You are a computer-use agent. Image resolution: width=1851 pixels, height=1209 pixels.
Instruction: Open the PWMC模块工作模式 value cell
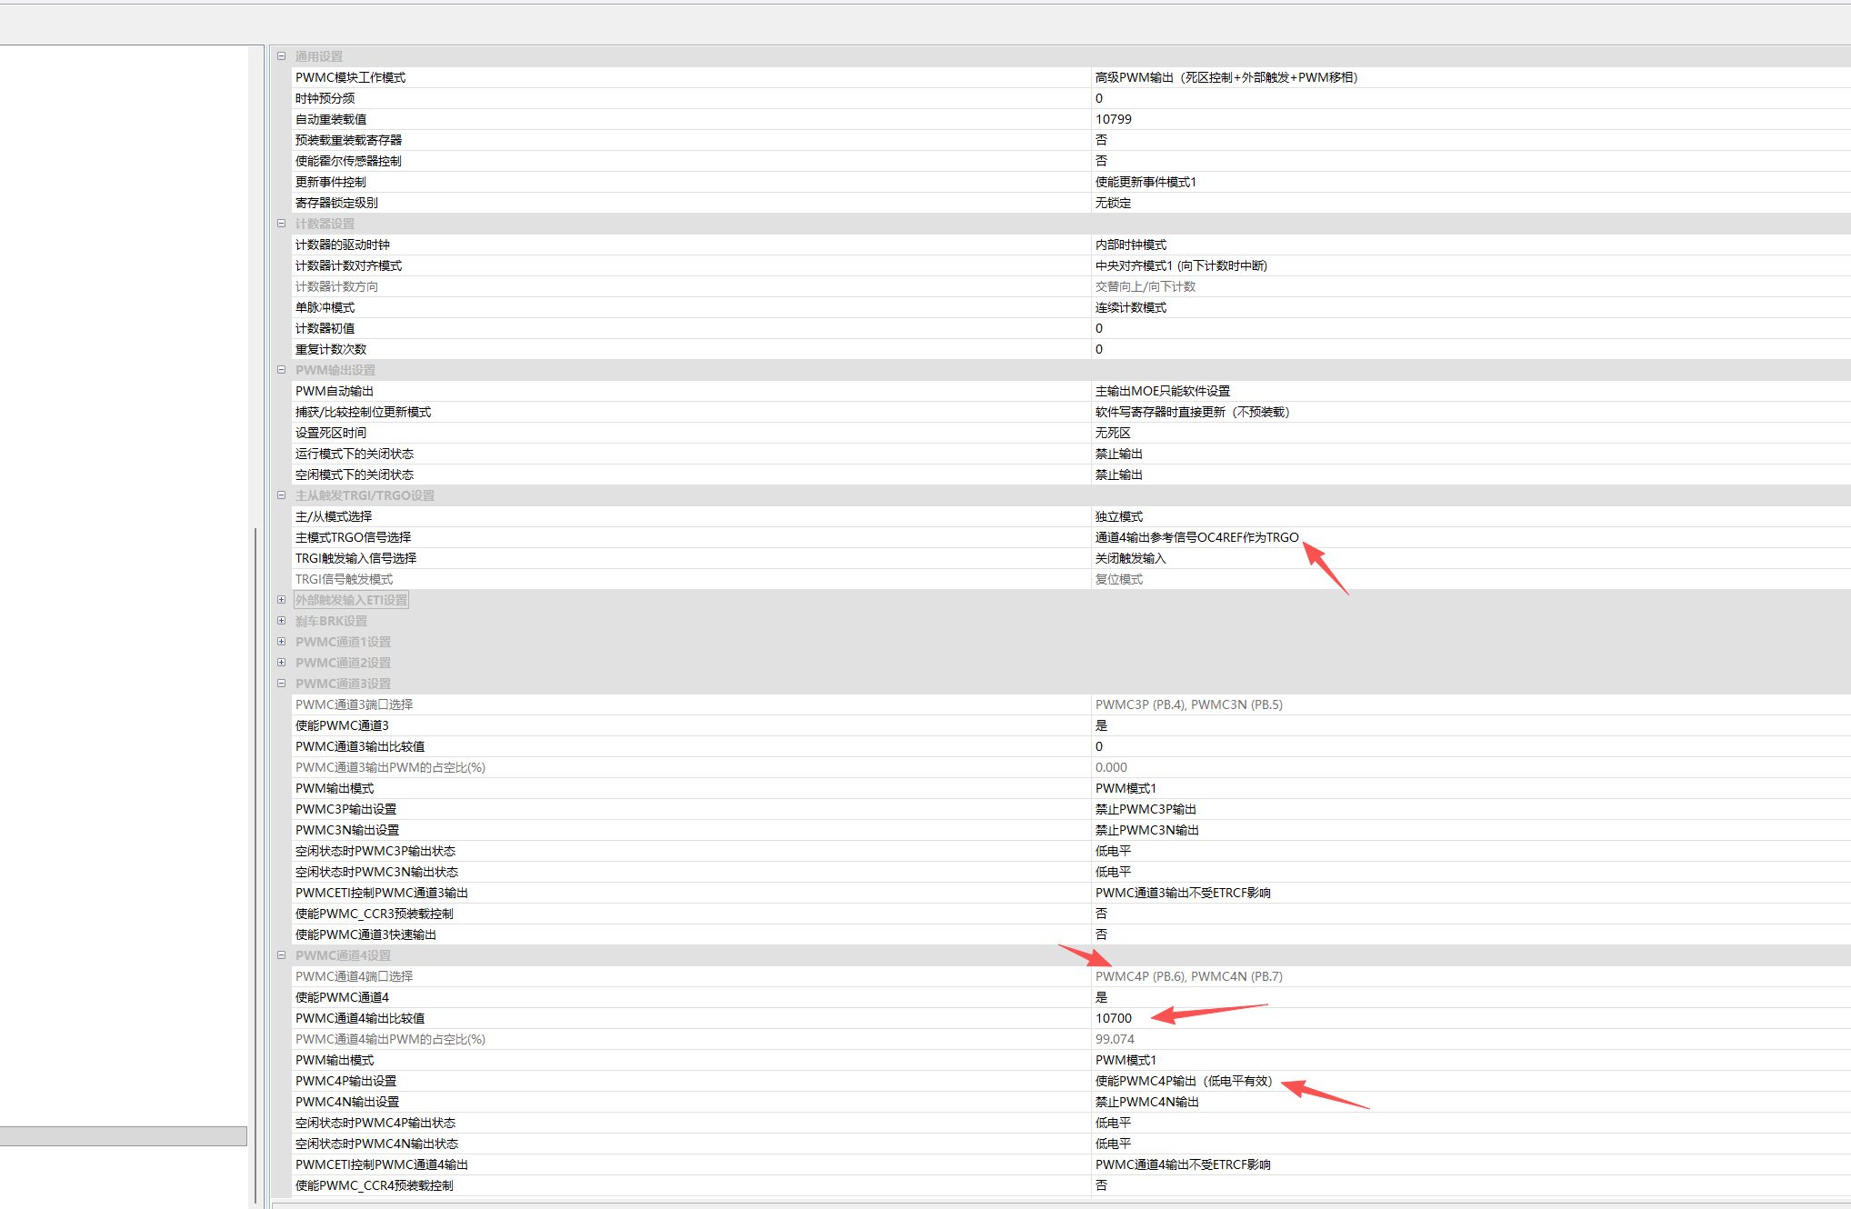(x=1226, y=77)
